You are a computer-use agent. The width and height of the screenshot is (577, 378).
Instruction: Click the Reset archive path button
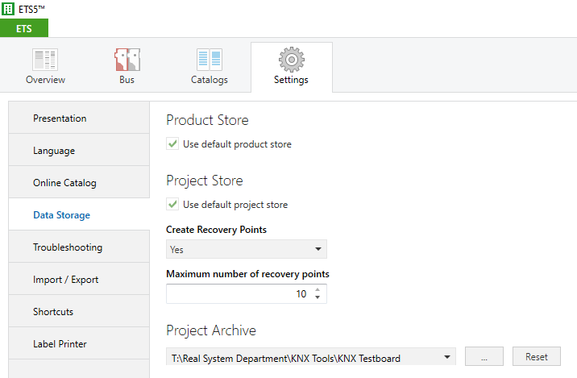click(537, 356)
